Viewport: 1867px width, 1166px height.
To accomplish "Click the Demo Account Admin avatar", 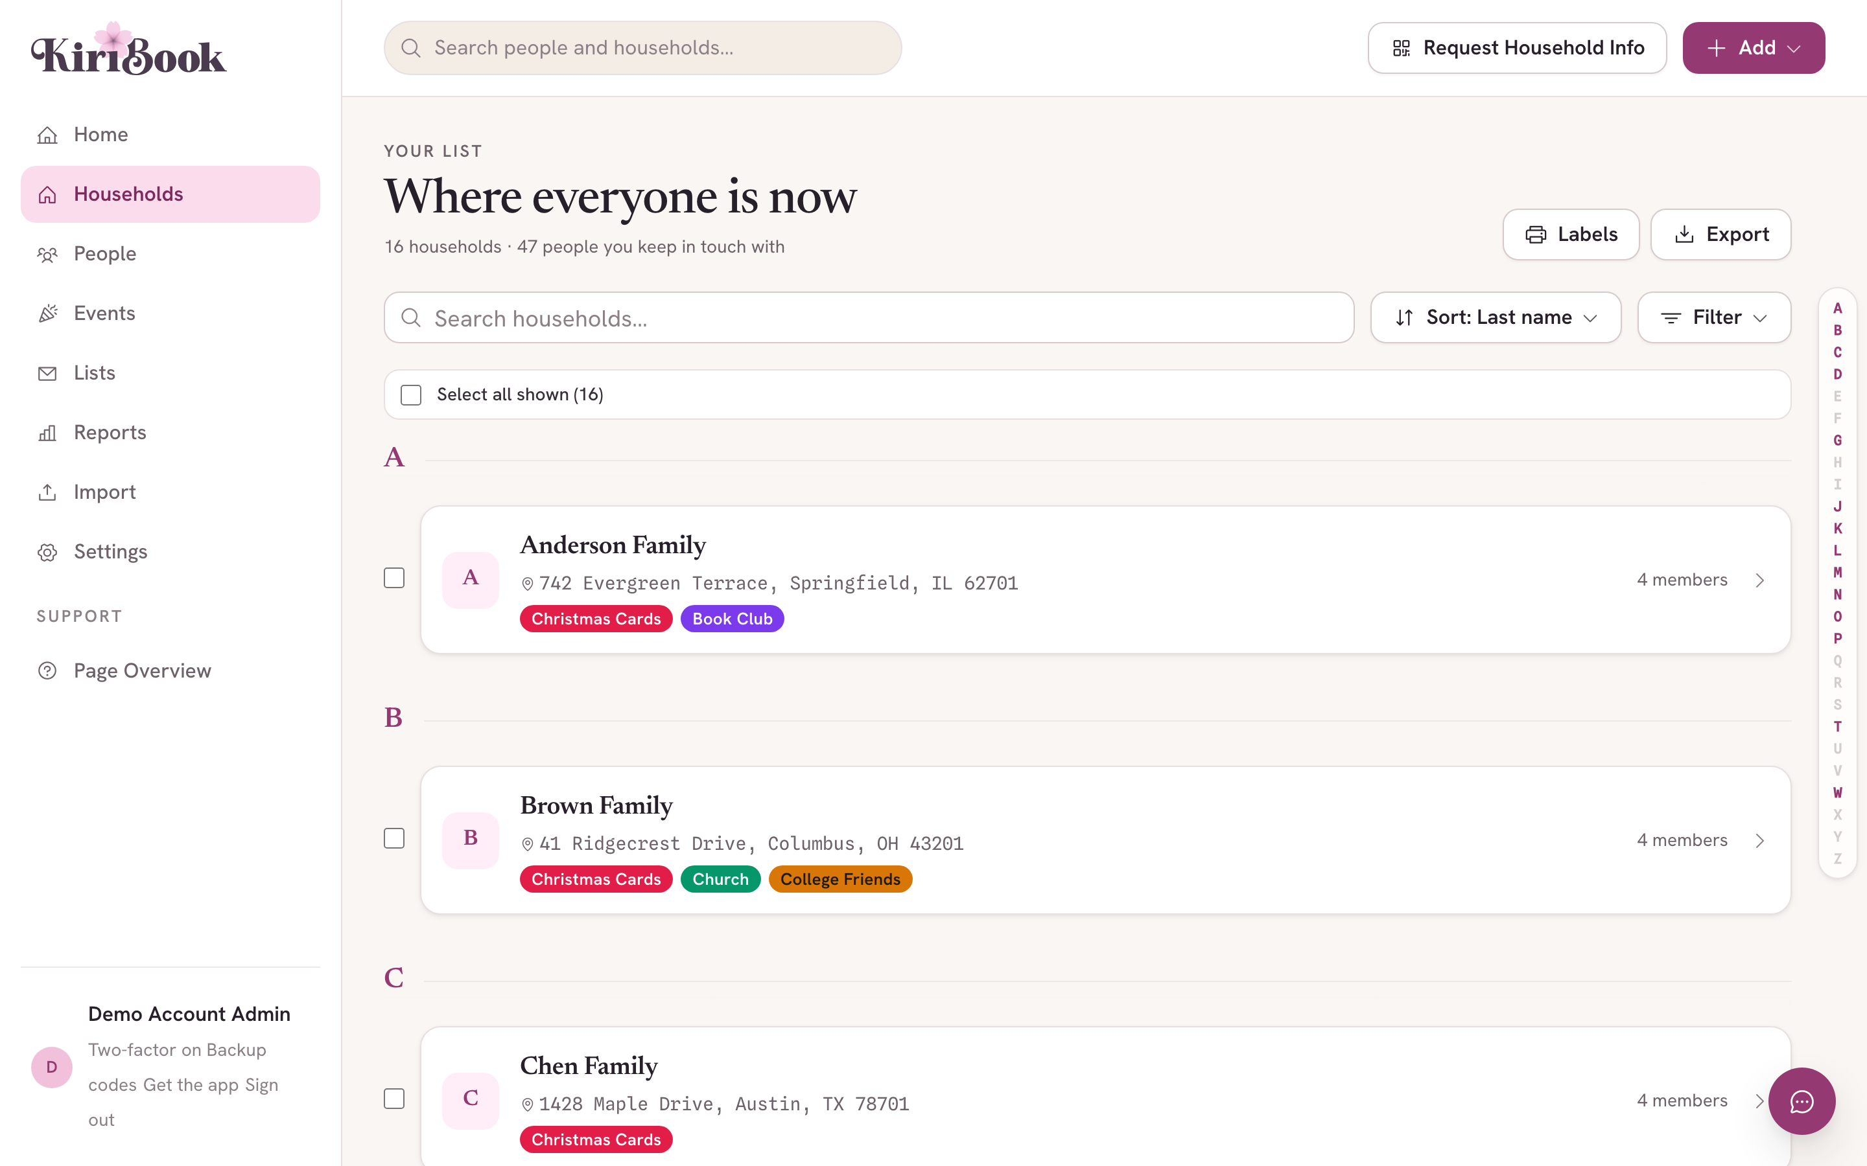I will point(52,1068).
